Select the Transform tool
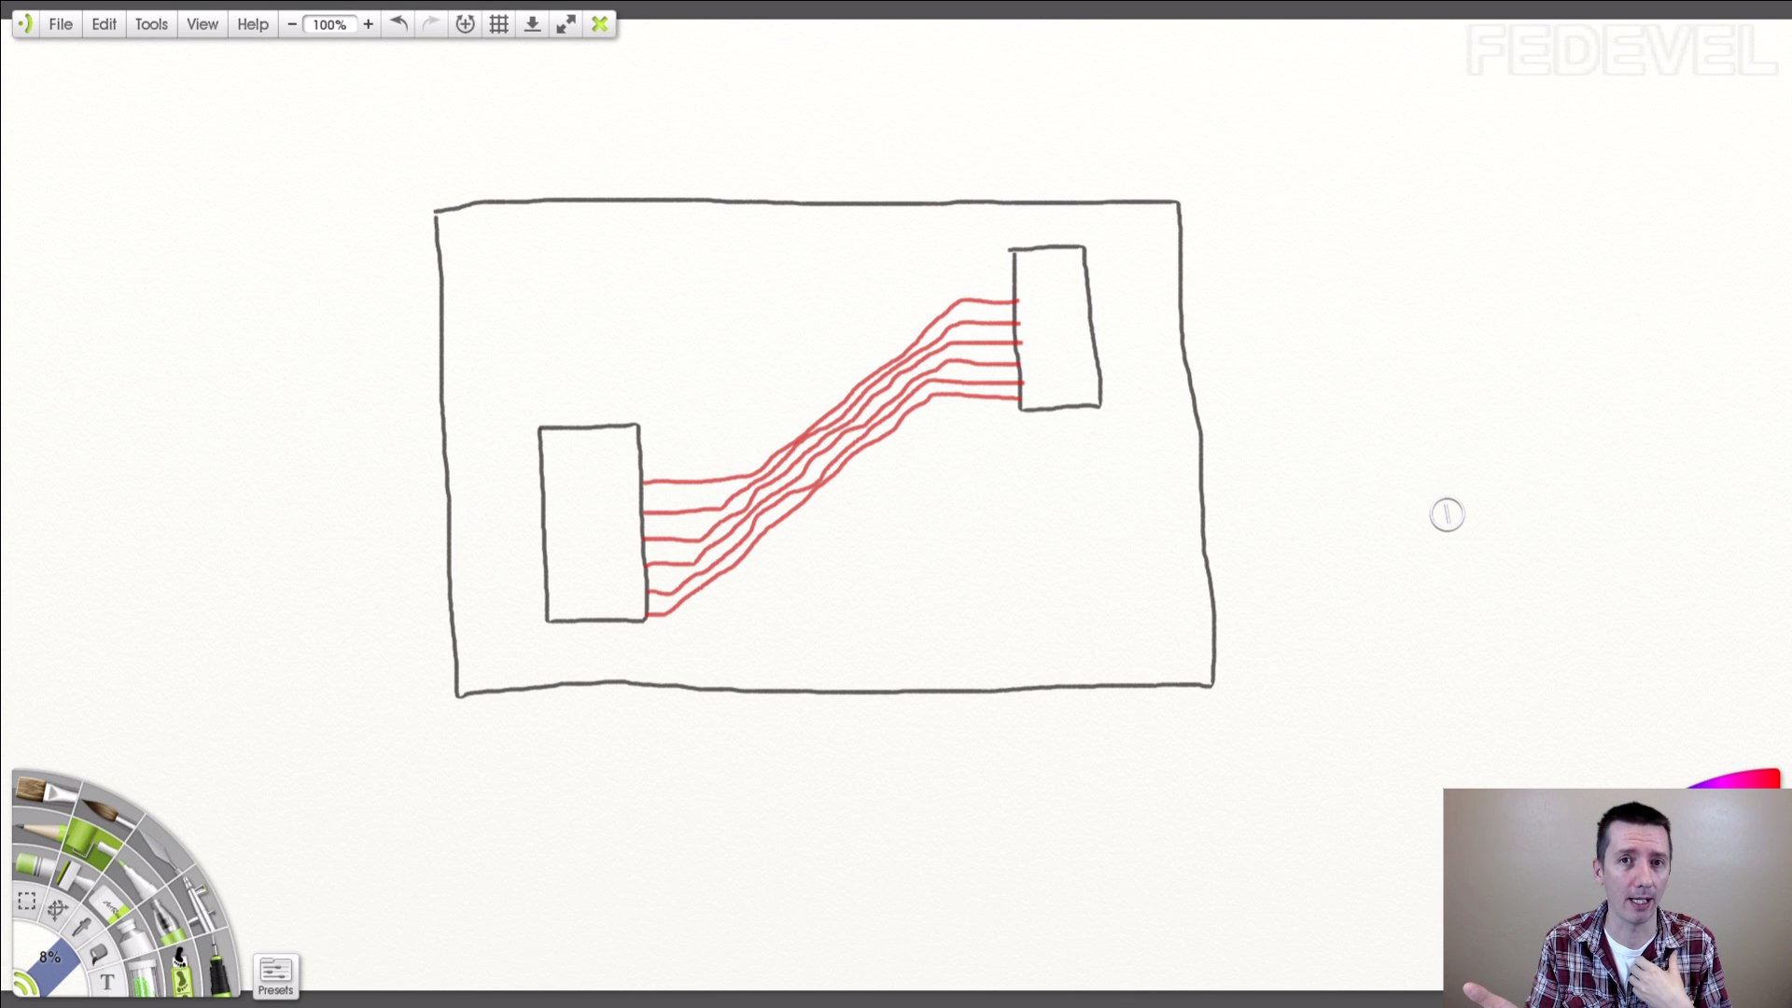 point(57,910)
